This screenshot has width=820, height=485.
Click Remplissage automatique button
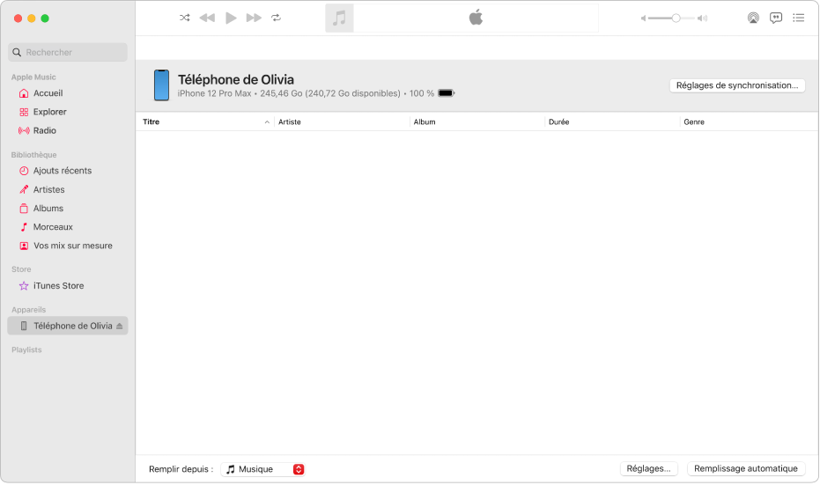(x=746, y=469)
